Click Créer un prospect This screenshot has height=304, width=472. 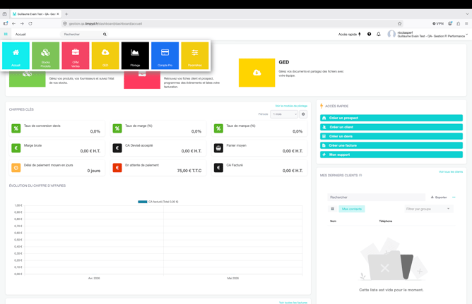[391, 118]
